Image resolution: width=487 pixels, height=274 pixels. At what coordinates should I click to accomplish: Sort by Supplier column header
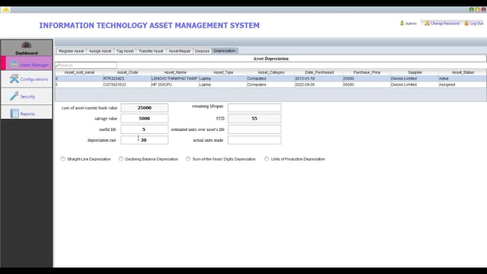pyautogui.click(x=414, y=73)
